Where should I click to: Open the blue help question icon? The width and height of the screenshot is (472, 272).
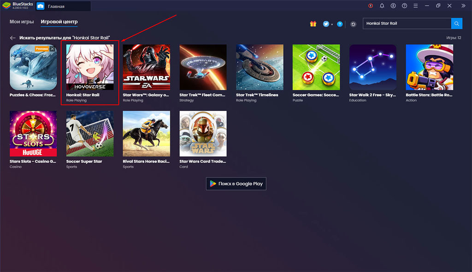click(340, 24)
